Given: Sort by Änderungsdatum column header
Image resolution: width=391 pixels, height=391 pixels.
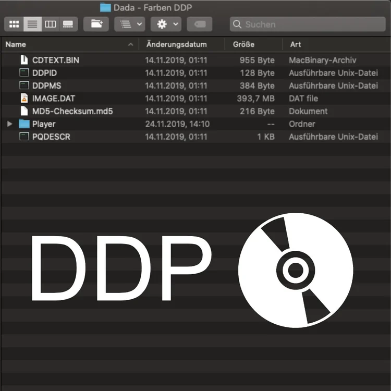Looking at the screenshot, I should coord(177,44).
